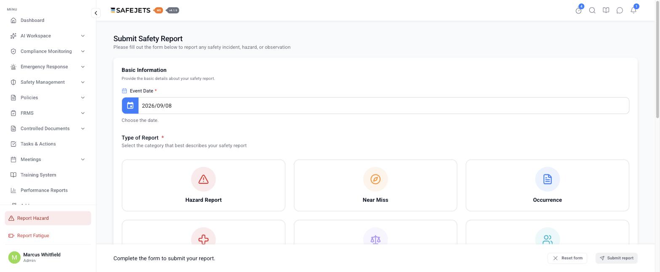Click the Controlled Documents file icon
Screen dimensions: 660x272
click(x=13, y=129)
